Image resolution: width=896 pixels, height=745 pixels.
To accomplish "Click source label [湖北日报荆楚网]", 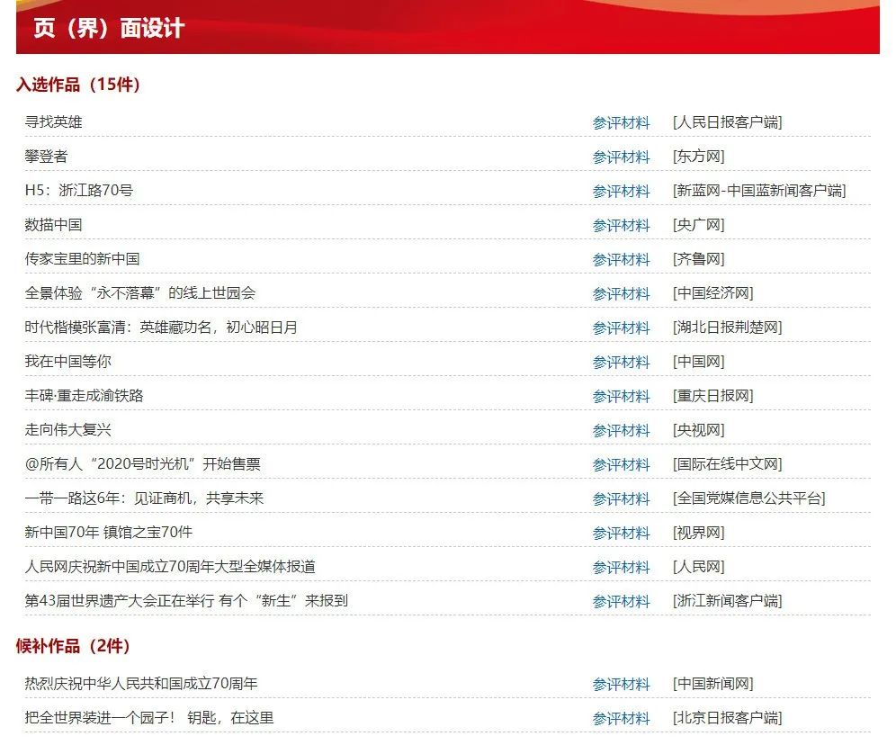I will 728,328.
